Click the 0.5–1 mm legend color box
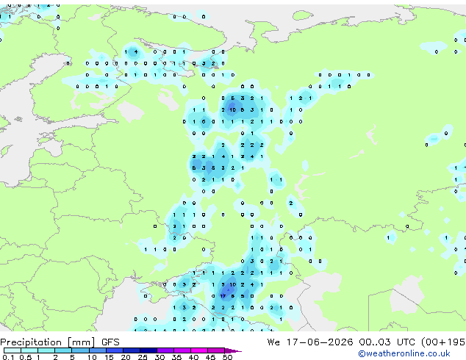Screen dimensions: 466x360 pyautogui.click(x=29, y=350)
